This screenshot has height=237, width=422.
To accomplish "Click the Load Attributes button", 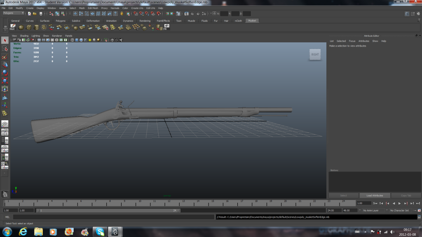I will click(x=374, y=195).
